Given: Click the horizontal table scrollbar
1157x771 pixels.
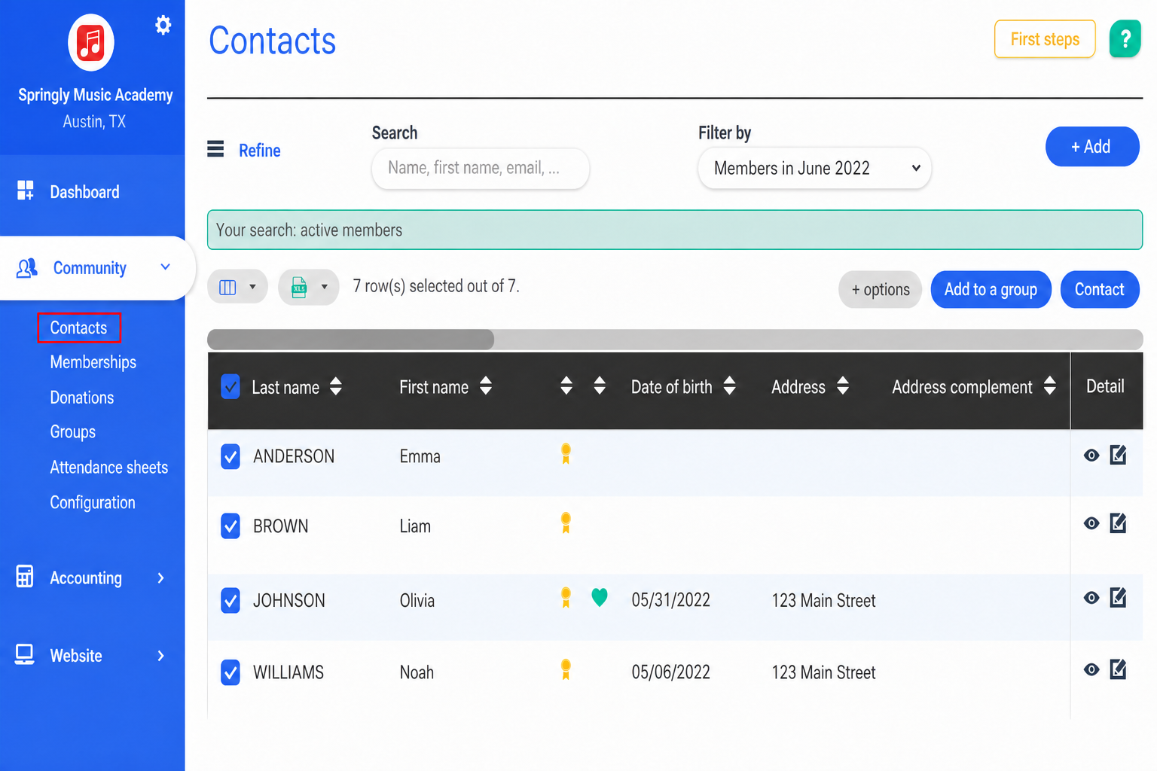Looking at the screenshot, I should (x=675, y=340).
